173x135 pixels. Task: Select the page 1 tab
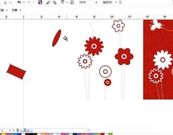click(26, 130)
